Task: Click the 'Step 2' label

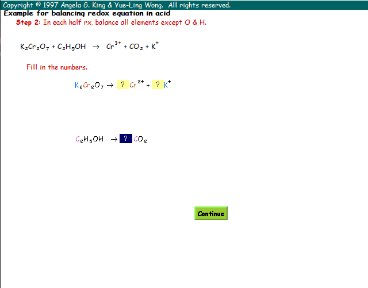Action: point(28,22)
